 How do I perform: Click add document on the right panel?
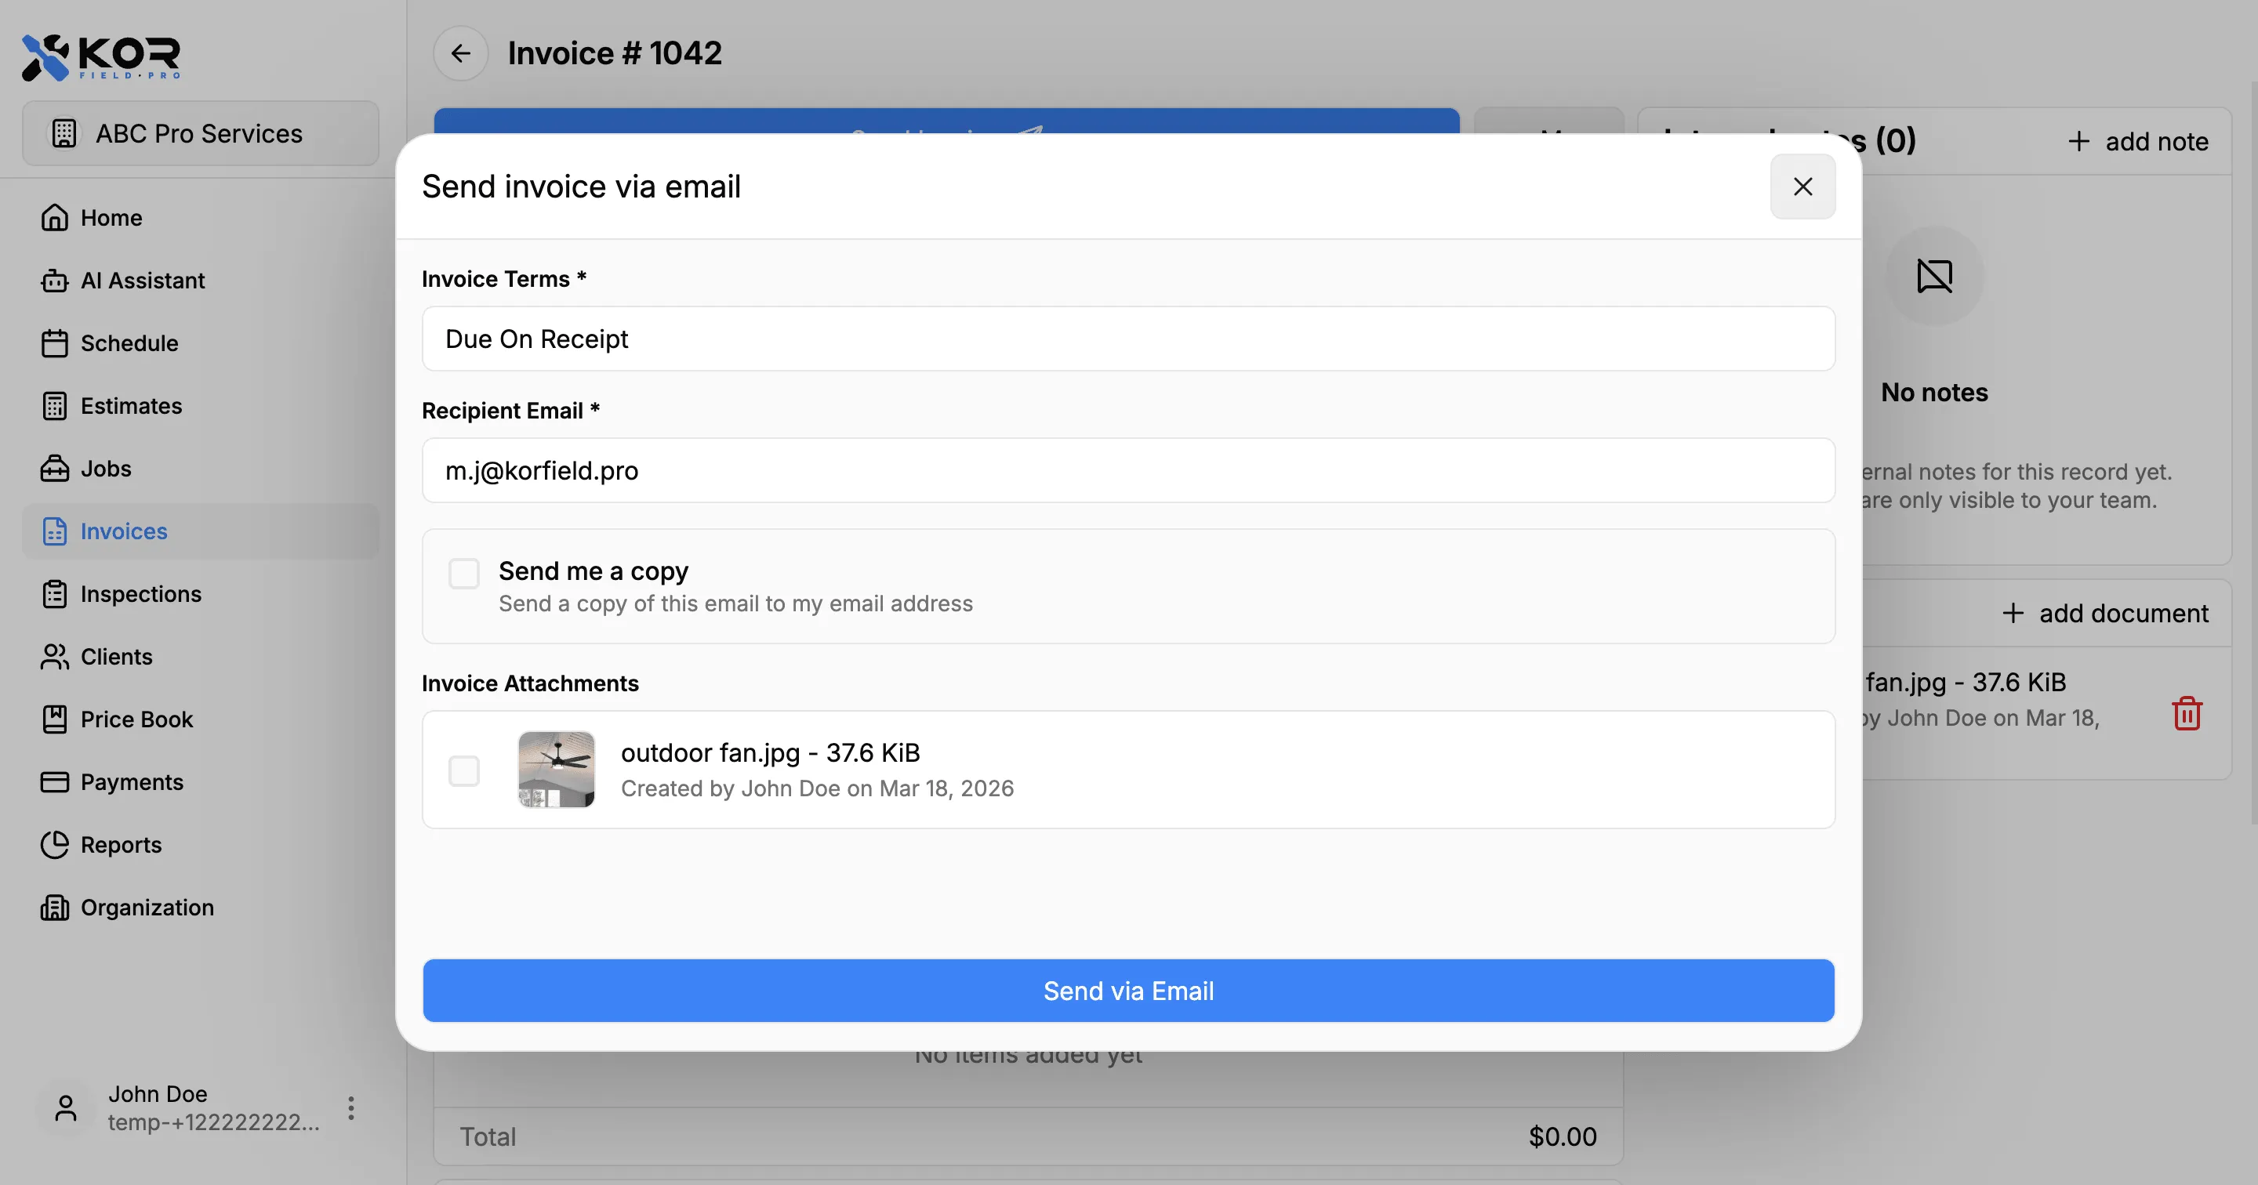pos(2105,612)
